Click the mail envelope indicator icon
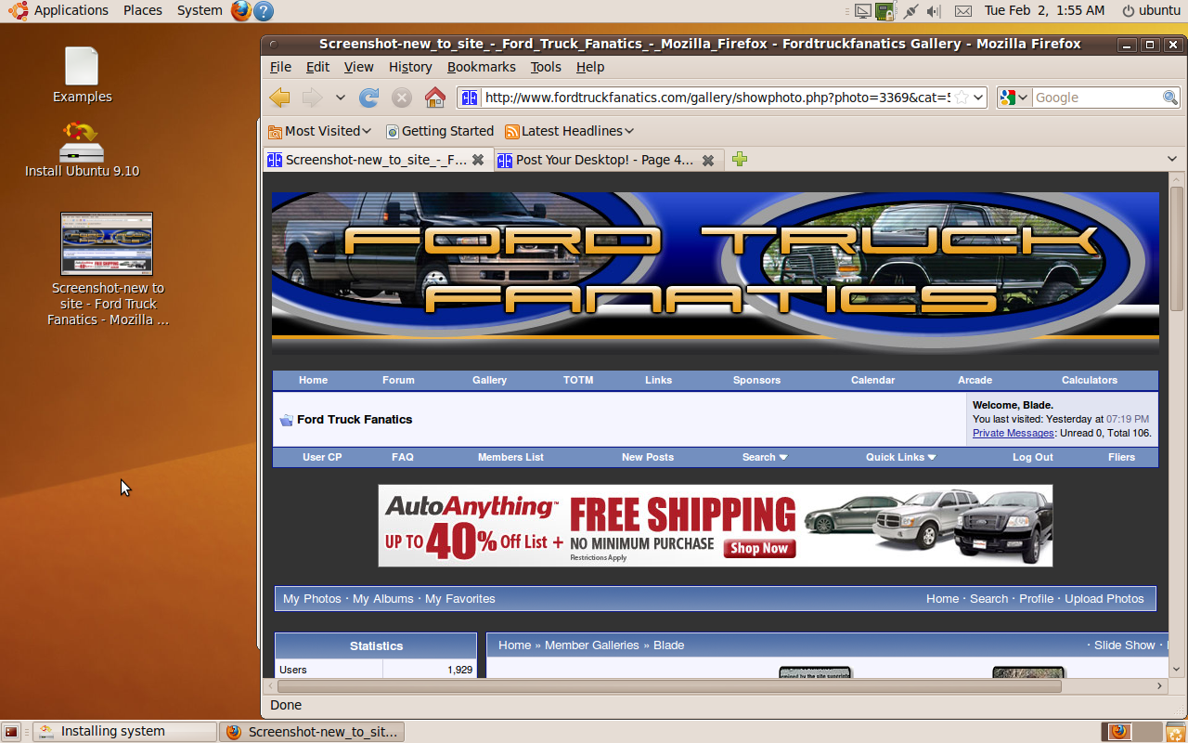Screen dimensions: 1188x743 tap(963, 11)
